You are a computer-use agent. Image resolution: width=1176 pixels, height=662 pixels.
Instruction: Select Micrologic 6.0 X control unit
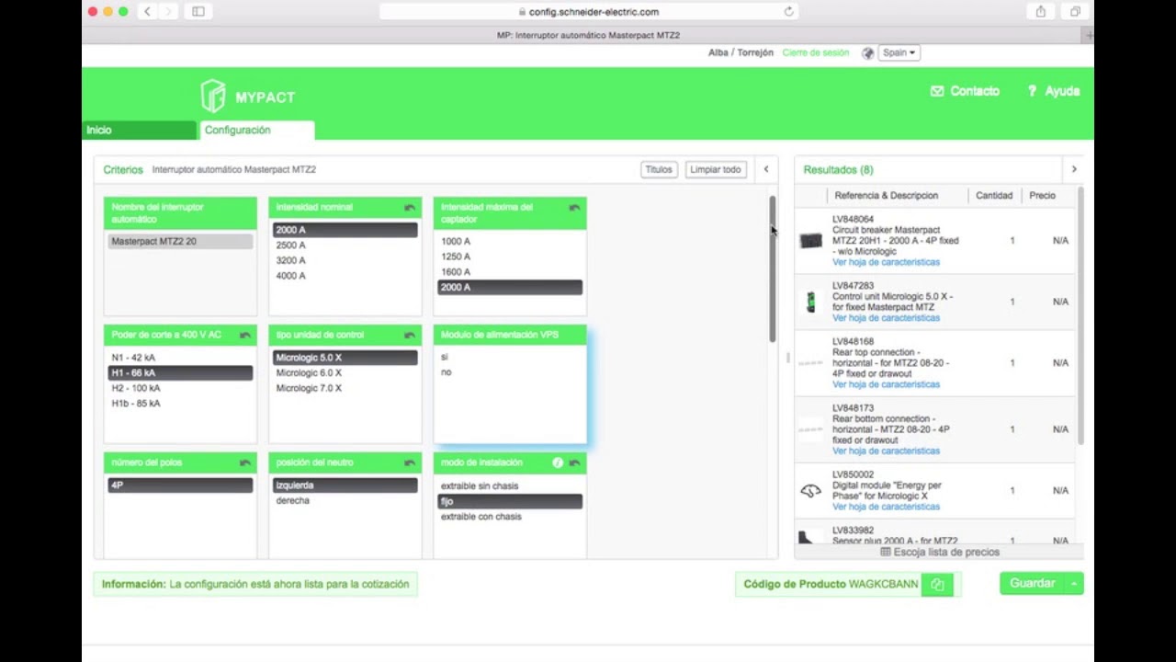pyautogui.click(x=345, y=373)
